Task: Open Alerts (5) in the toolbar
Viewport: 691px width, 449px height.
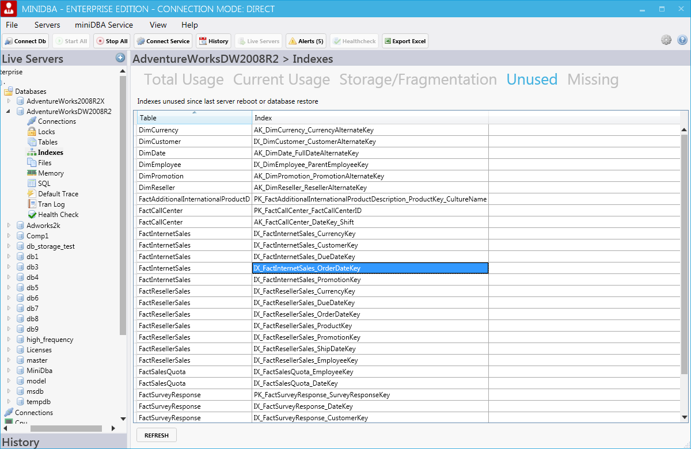Action: point(306,41)
